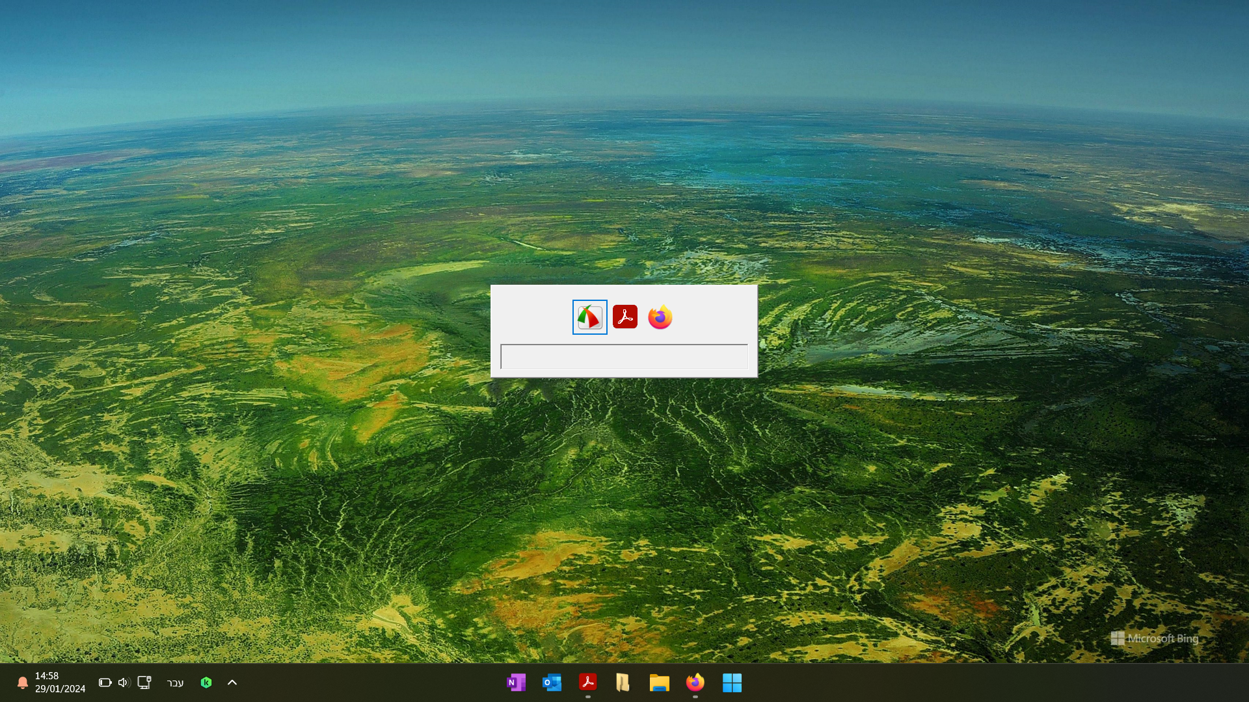Screen dimensions: 1249x702
Task: Open Adobe Acrobat from the taskbar
Action: click(x=587, y=682)
